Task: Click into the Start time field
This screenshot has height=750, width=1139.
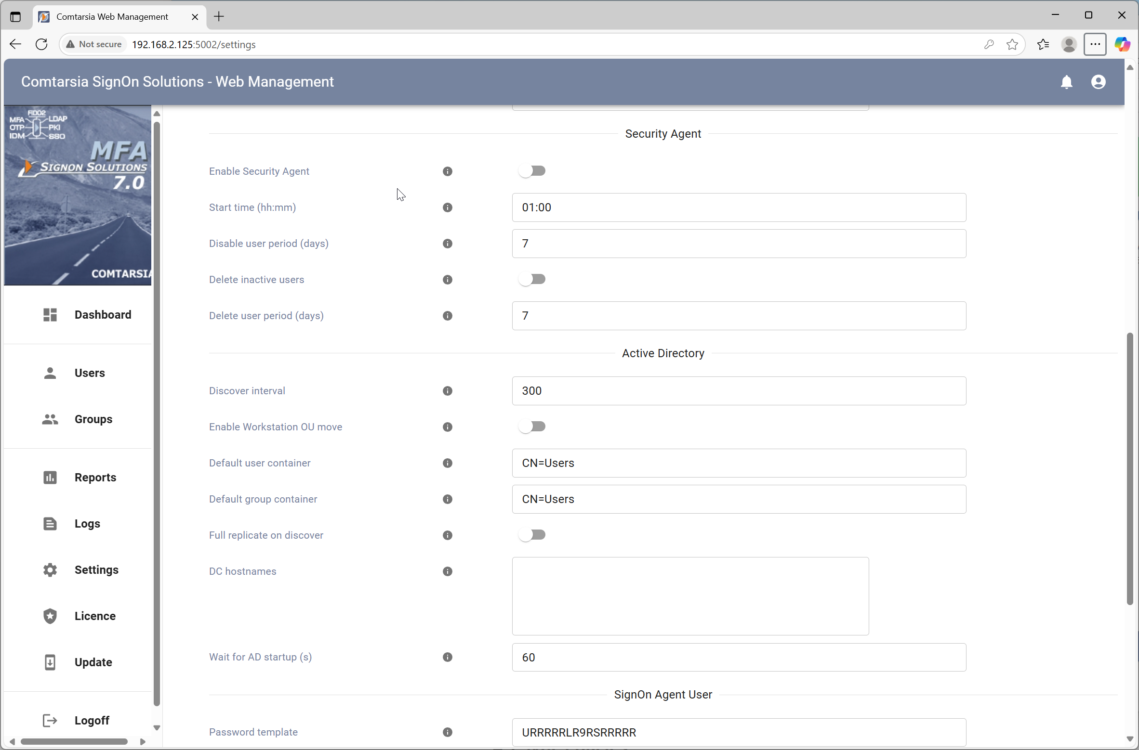Action: [x=738, y=207]
